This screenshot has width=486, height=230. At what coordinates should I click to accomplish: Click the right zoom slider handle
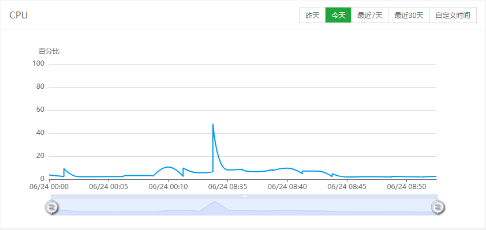438,207
